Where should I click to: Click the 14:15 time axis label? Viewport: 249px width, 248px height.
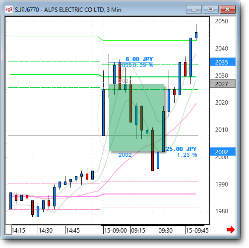point(18,230)
